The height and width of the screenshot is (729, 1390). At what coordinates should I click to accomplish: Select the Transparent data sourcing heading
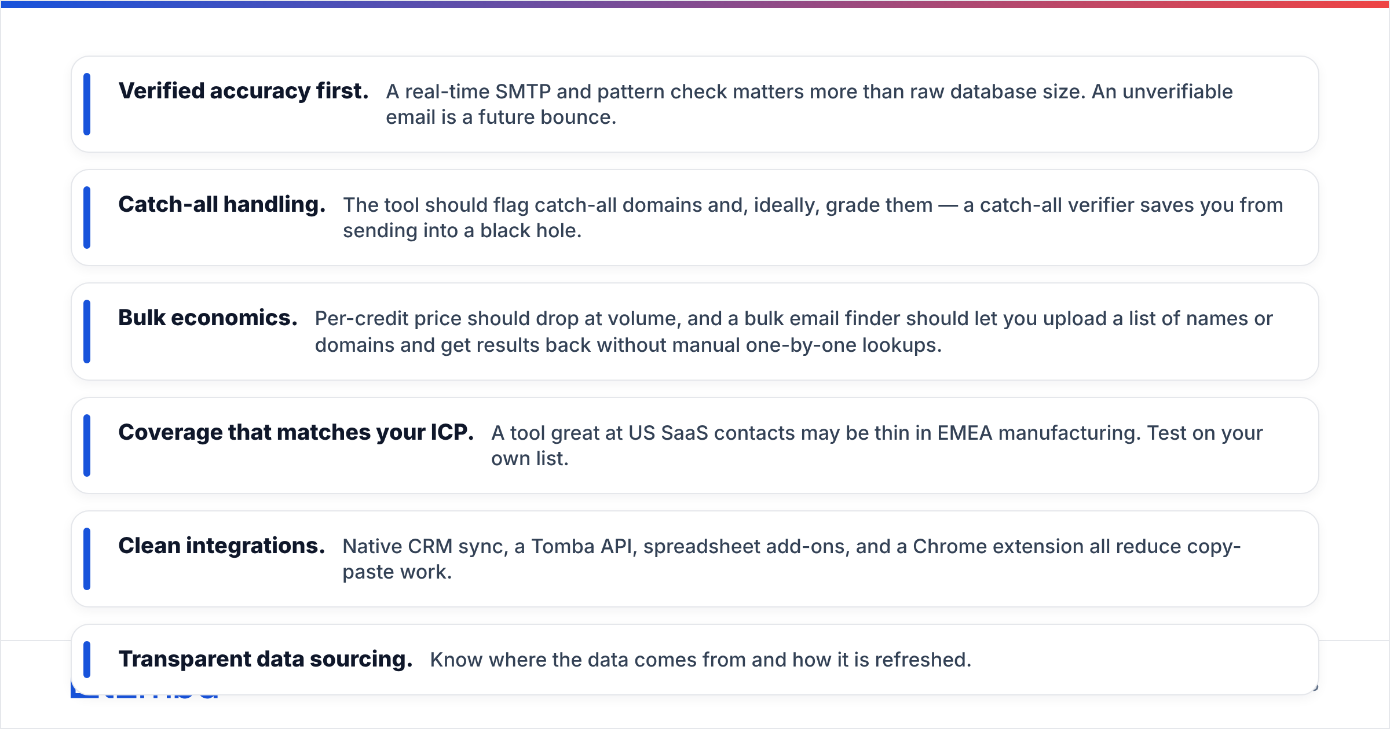265,660
